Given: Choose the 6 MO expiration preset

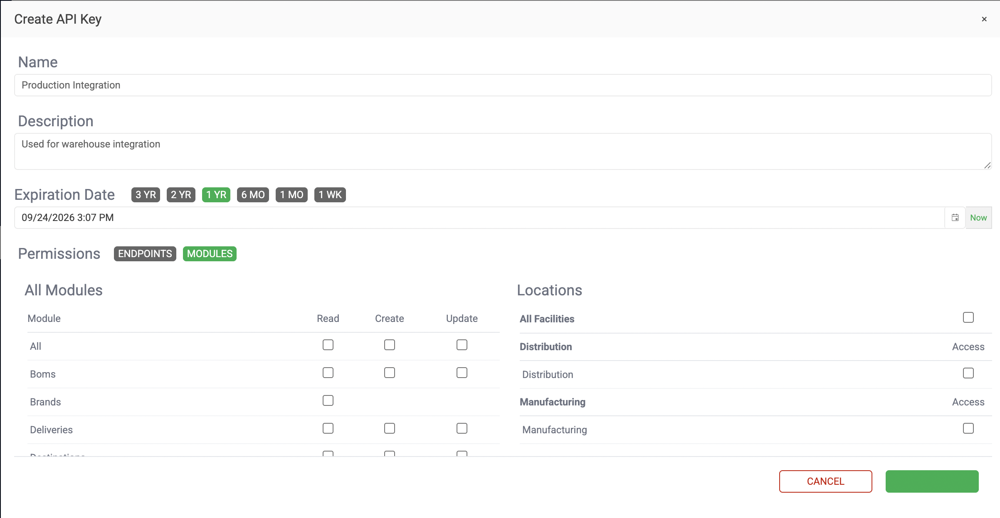Looking at the screenshot, I should 253,195.
